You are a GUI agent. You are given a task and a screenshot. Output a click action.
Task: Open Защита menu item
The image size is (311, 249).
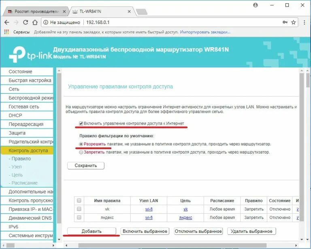27,133
